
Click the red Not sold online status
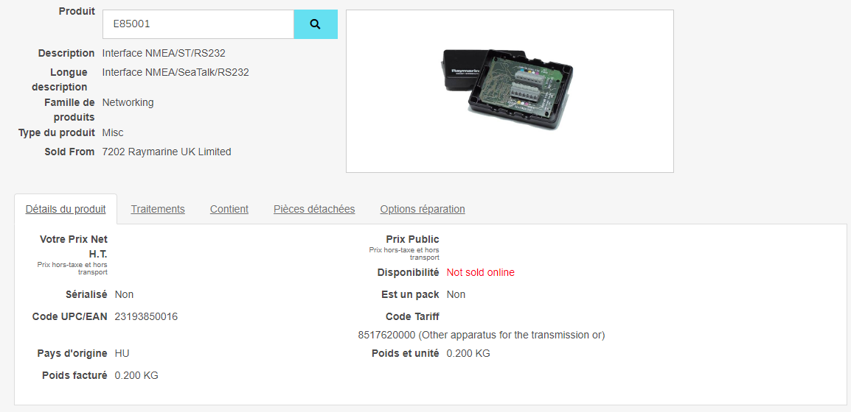coord(480,272)
